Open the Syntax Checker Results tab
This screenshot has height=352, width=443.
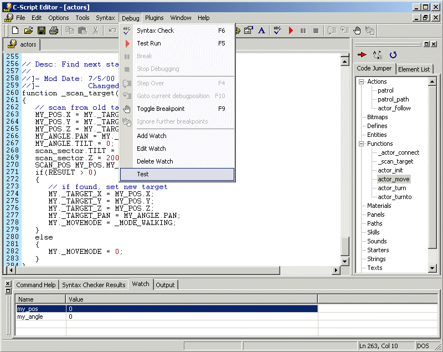94,285
